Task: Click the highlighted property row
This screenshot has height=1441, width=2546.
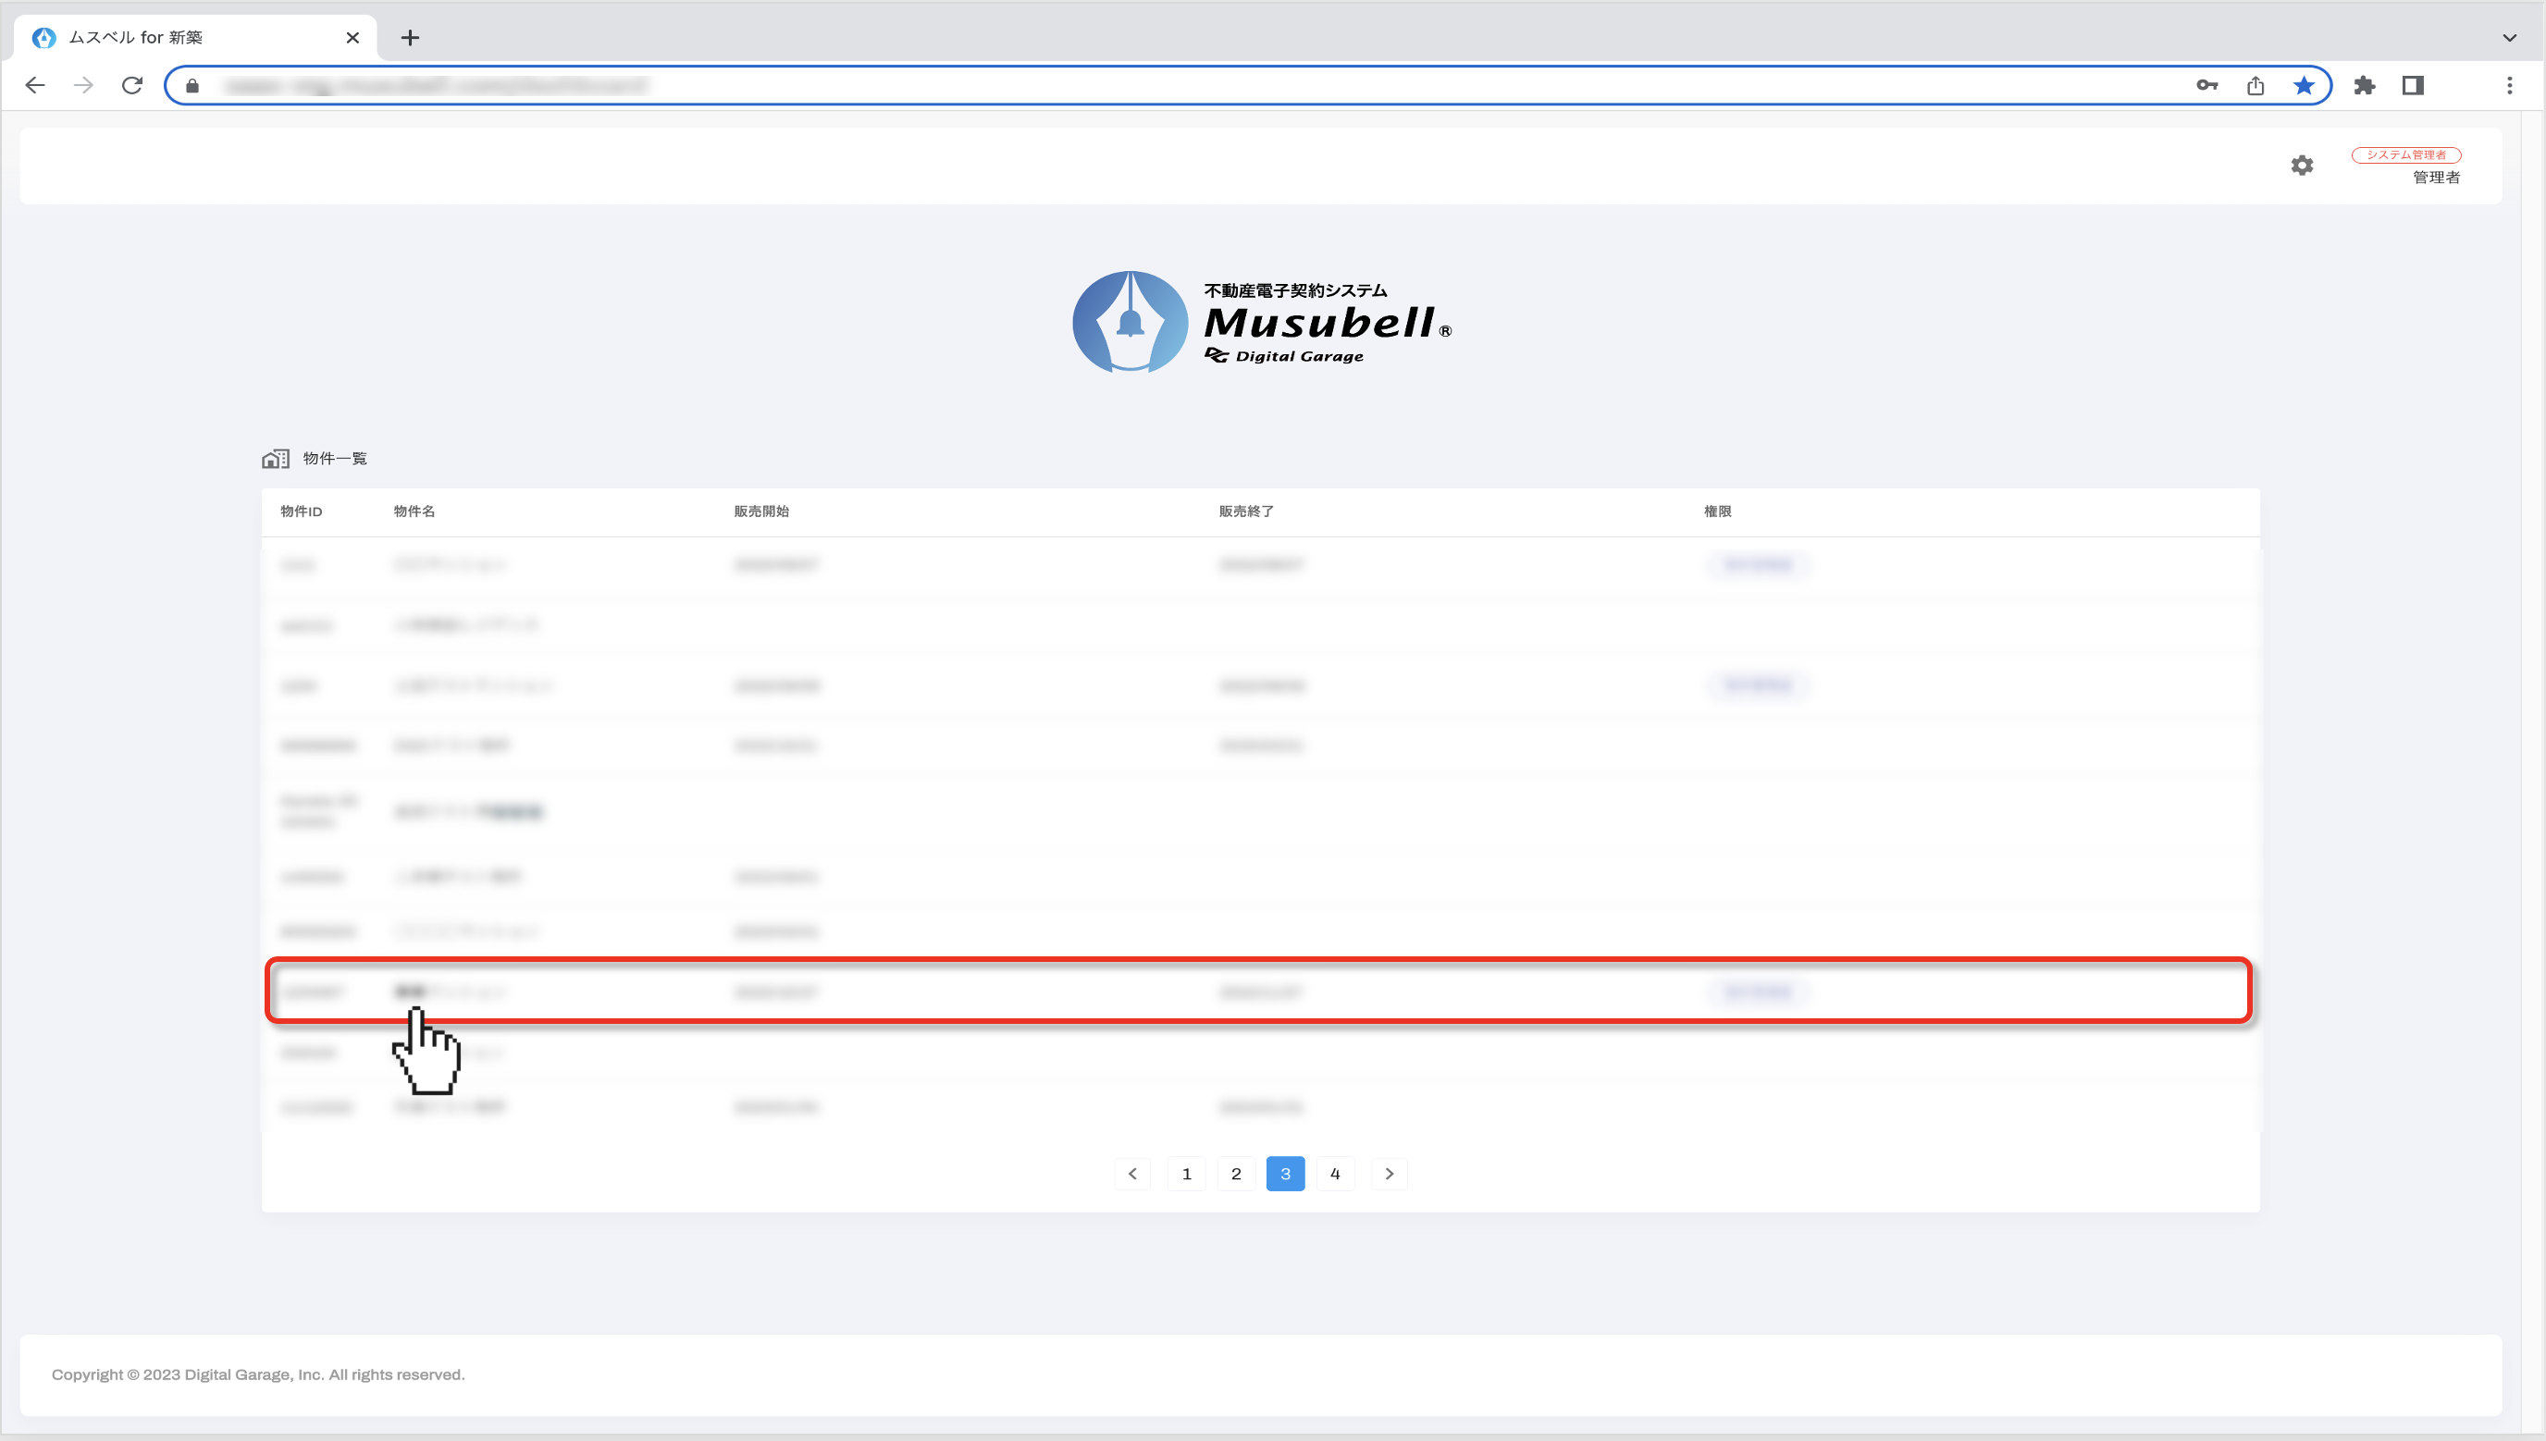Action: (1257, 991)
